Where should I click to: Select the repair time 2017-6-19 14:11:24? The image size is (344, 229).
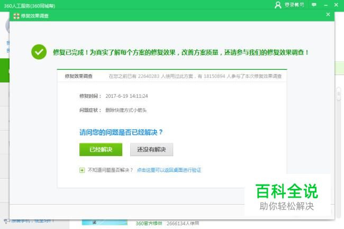click(x=126, y=96)
